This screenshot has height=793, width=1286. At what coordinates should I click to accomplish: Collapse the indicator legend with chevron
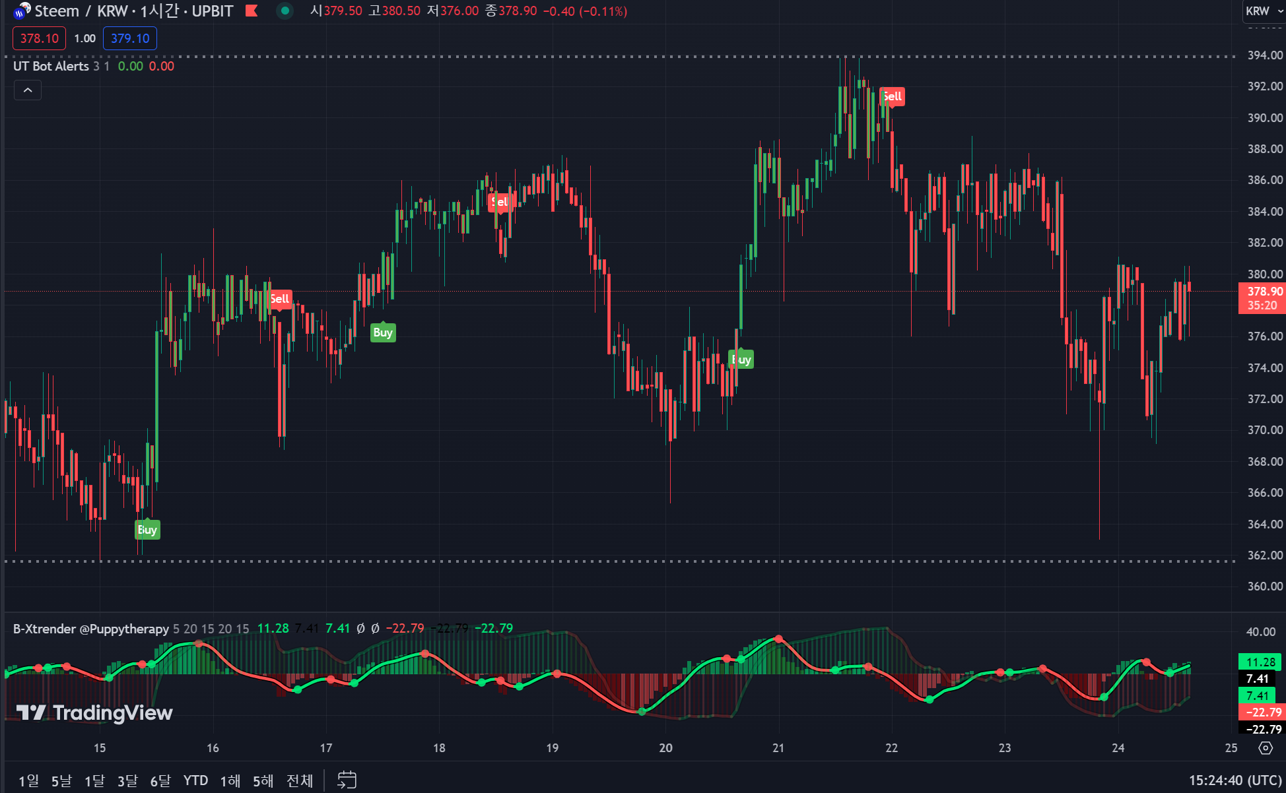28,90
